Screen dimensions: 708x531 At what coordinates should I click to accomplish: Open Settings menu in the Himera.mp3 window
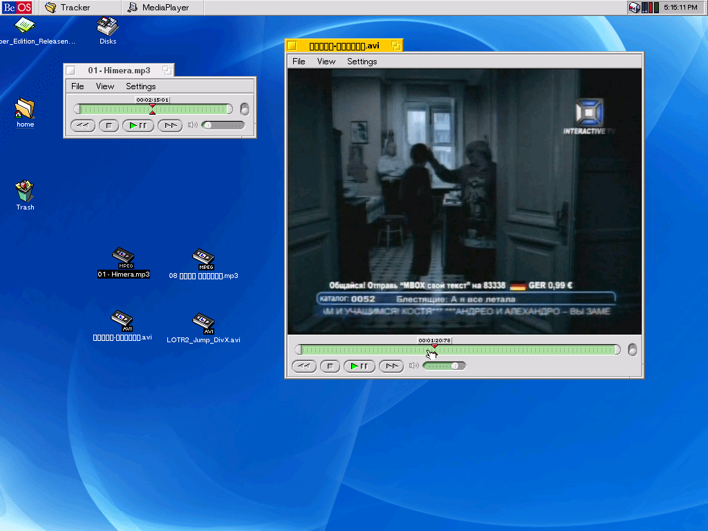click(140, 86)
